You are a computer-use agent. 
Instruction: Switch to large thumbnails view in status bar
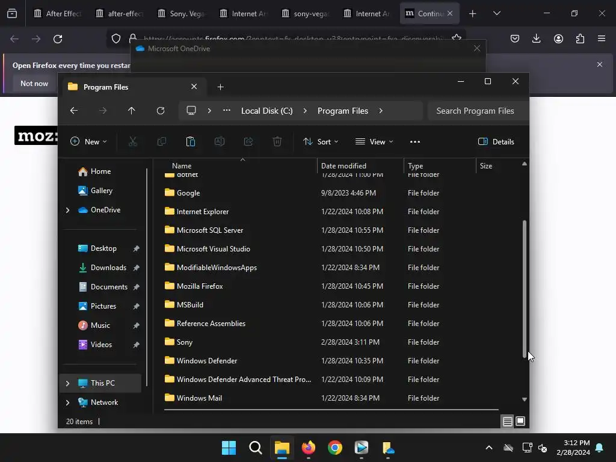(520, 422)
